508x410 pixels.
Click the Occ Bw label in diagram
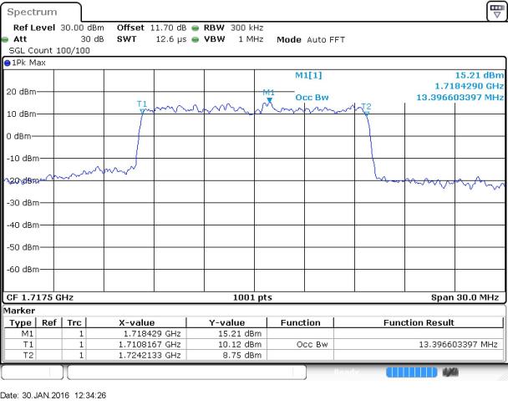tap(312, 98)
